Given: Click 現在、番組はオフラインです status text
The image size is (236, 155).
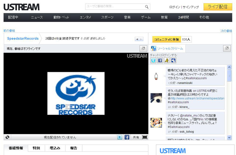Looking at the screenshot, I should coord(24,49).
